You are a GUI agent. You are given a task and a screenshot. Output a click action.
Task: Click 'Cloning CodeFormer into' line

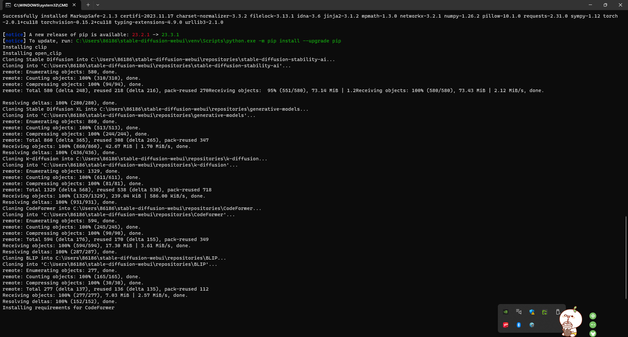tap(132, 208)
